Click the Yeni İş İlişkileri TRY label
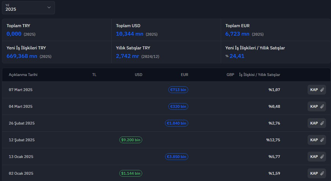Viewport: 331px width, 181px height. tap(26, 48)
